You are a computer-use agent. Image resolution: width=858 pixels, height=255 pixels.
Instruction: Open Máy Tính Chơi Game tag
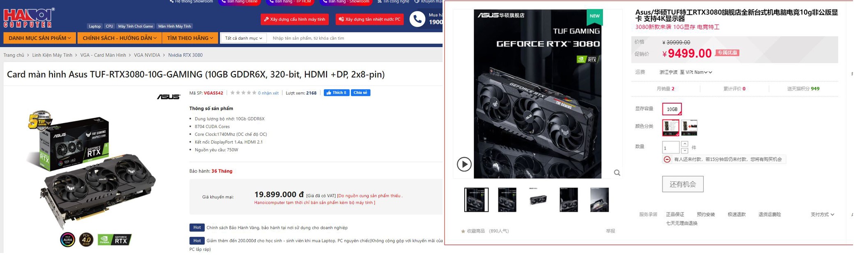[136, 26]
